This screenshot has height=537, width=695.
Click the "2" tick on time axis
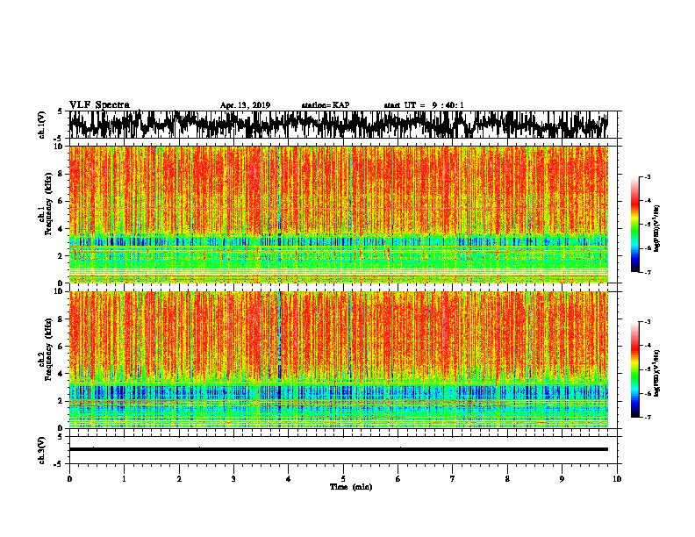pyautogui.click(x=179, y=479)
